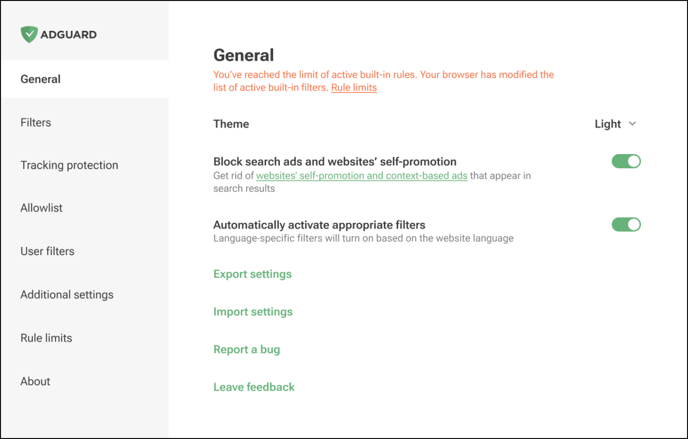Open the About page
This screenshot has width=688, height=439.
tap(35, 382)
